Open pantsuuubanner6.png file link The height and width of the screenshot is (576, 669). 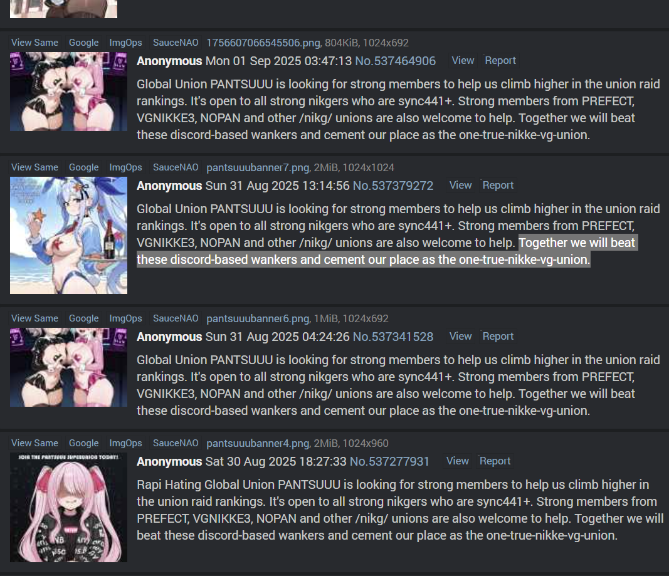(x=258, y=318)
